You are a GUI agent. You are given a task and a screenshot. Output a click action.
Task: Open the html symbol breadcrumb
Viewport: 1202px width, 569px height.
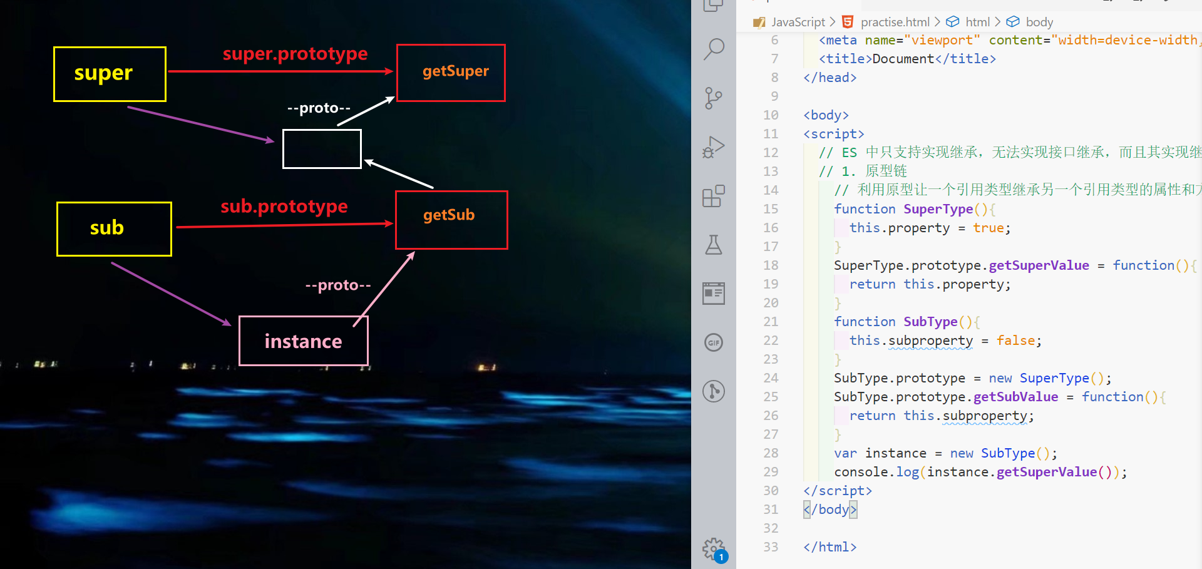point(968,22)
